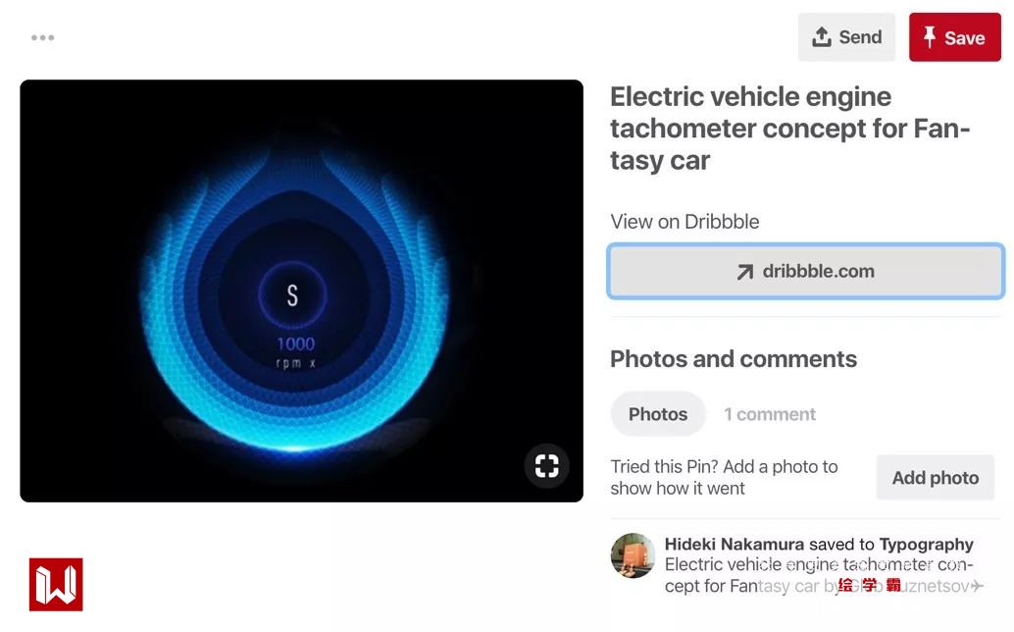This screenshot has width=1014, height=632.
Task: Click the upload arrow icon in Send
Action: 821,37
